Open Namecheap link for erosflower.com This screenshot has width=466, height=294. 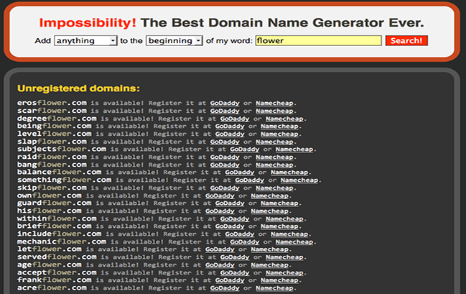coord(274,104)
